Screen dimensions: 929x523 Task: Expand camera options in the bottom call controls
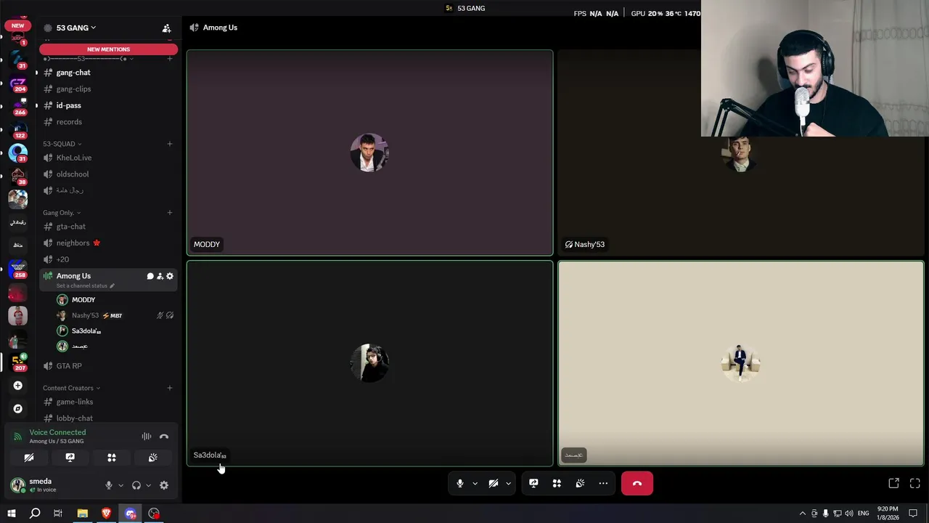click(508, 483)
